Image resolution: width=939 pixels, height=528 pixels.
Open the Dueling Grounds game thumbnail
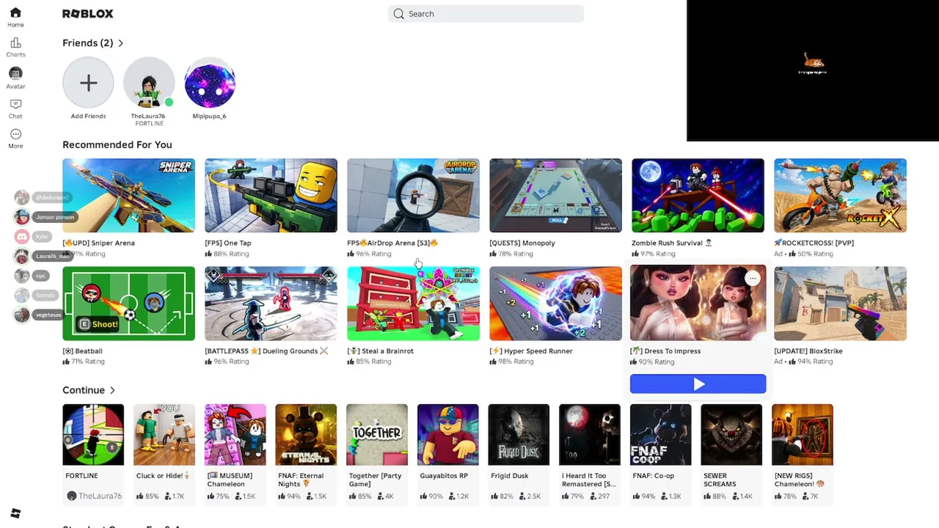(x=271, y=304)
